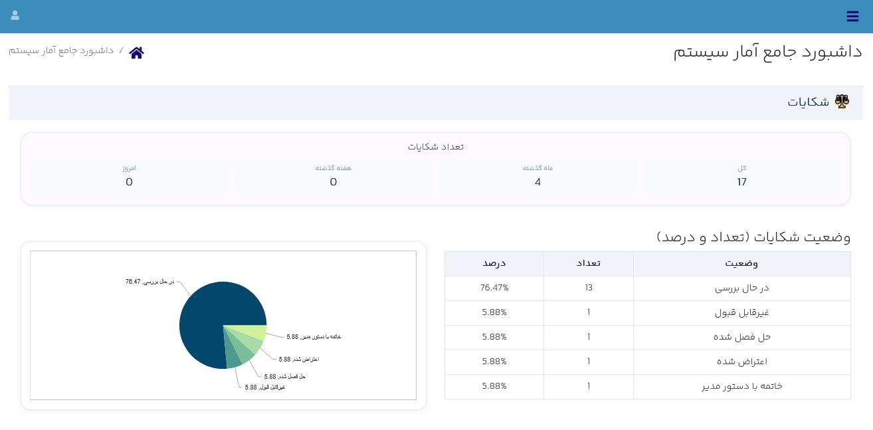
Task: Click the امروز count card
Action: 129,176
